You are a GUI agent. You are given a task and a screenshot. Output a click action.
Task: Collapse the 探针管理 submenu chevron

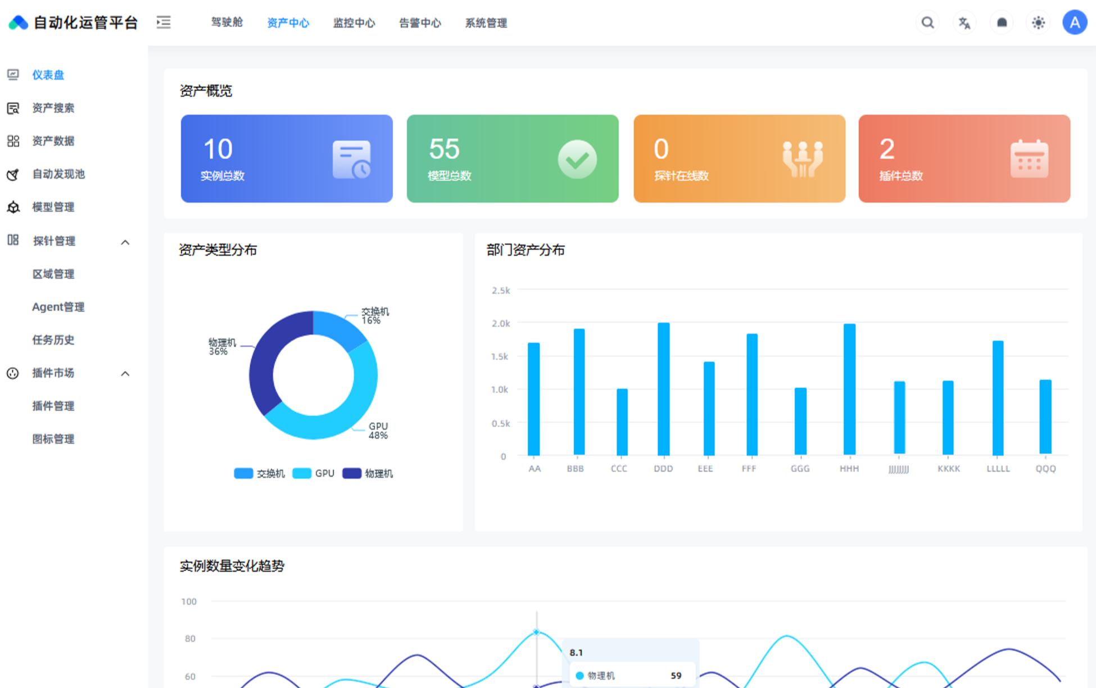pyautogui.click(x=125, y=242)
